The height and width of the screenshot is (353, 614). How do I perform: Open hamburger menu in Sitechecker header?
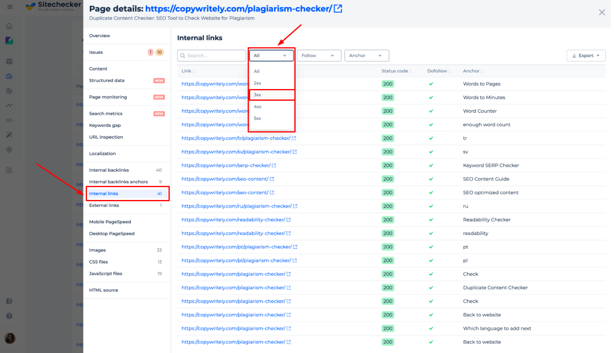tap(10, 6)
